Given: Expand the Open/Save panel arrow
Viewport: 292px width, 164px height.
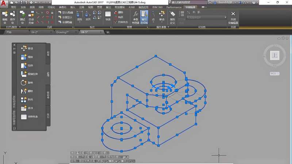Looking at the screenshot, I should (x=20, y=27).
